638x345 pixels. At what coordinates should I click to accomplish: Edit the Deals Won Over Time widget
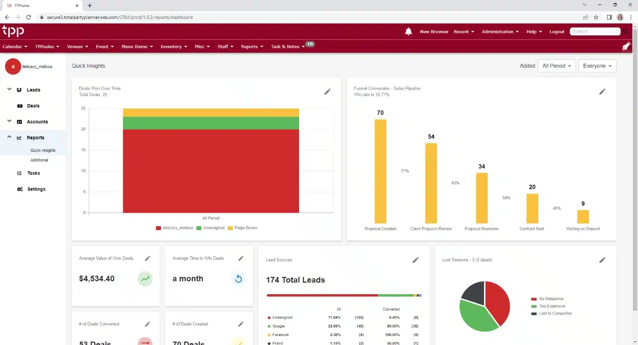[x=327, y=92]
